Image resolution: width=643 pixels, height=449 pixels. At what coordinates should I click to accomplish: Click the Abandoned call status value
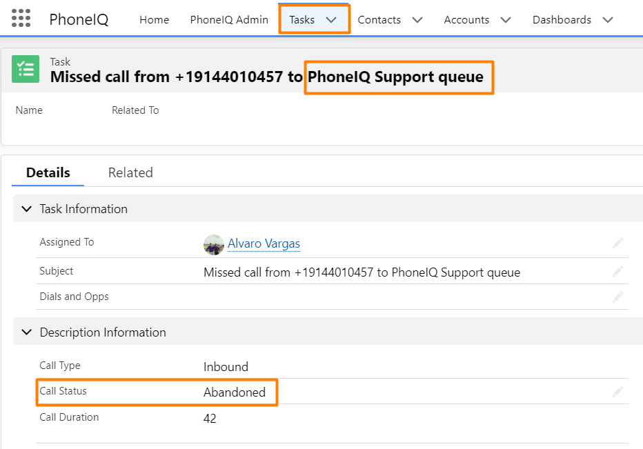[x=235, y=392]
